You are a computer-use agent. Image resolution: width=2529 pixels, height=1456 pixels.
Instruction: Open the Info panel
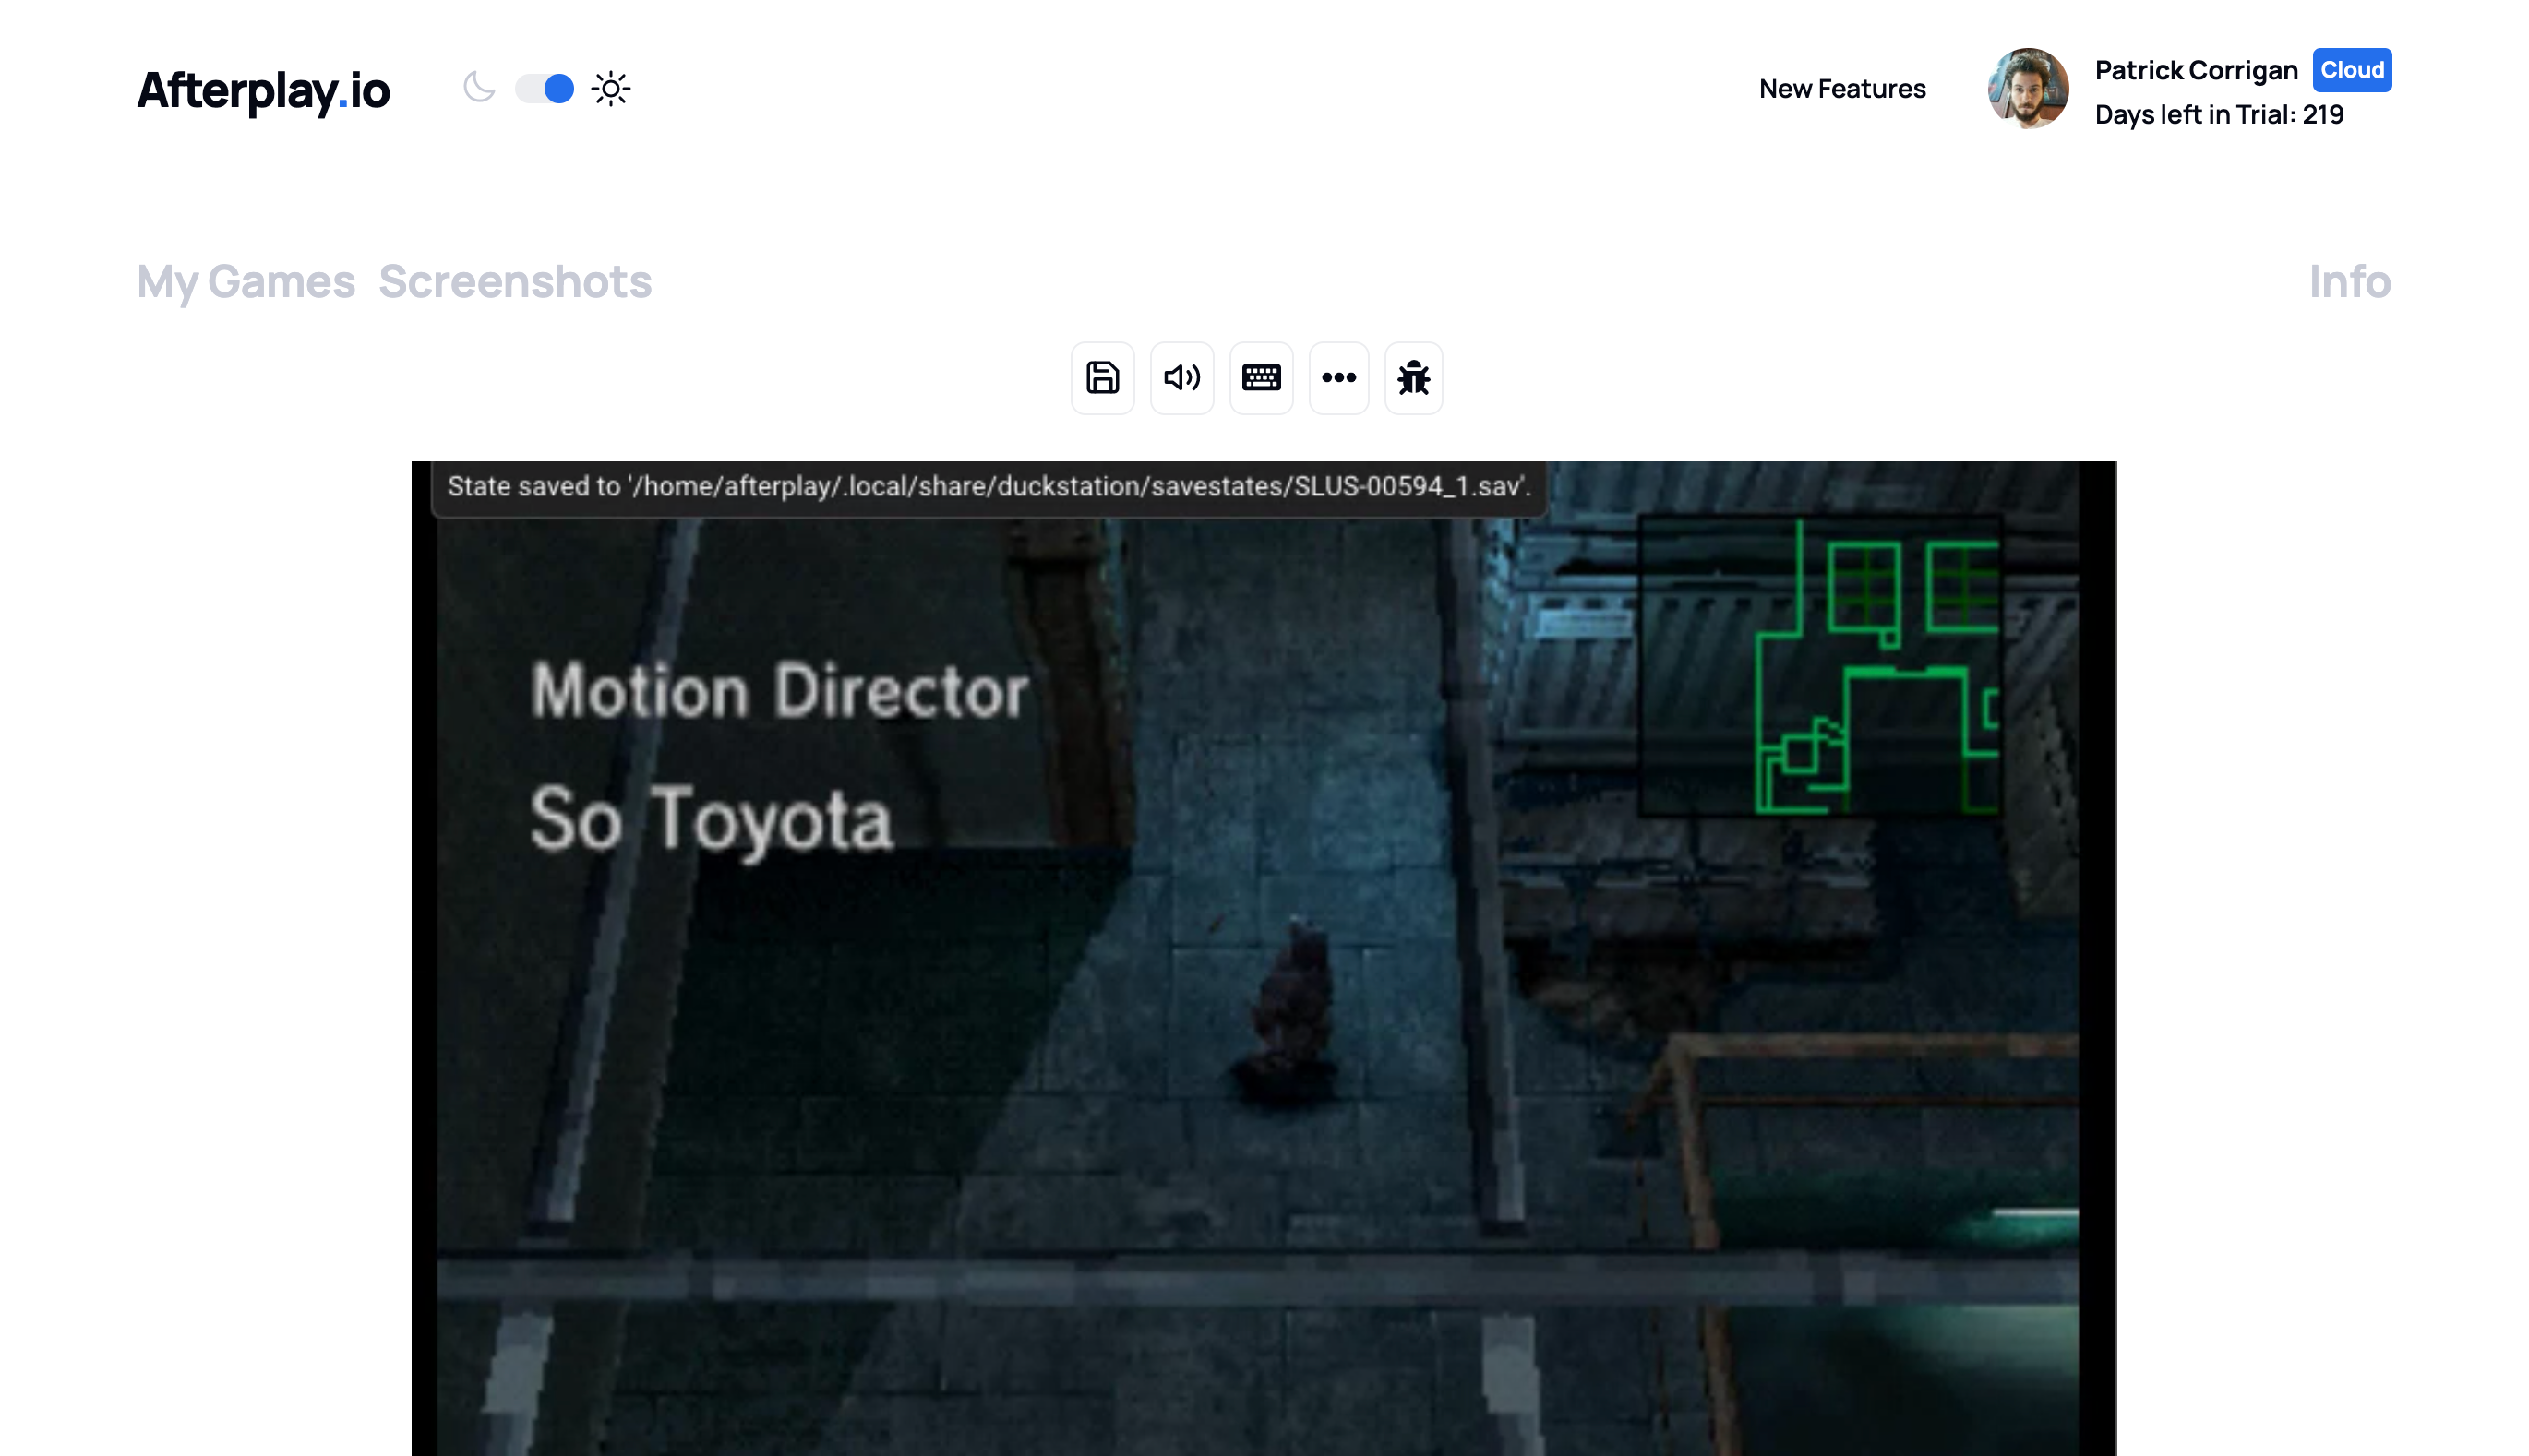point(2349,282)
